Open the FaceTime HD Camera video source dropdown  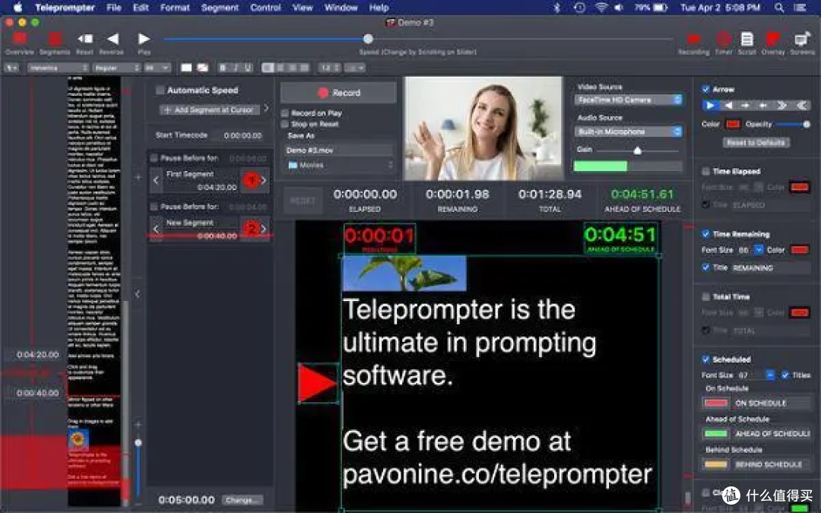[x=629, y=100]
